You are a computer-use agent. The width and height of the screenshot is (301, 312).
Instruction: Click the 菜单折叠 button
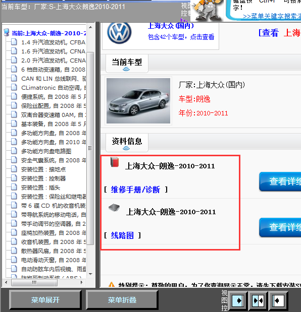pos(122,300)
